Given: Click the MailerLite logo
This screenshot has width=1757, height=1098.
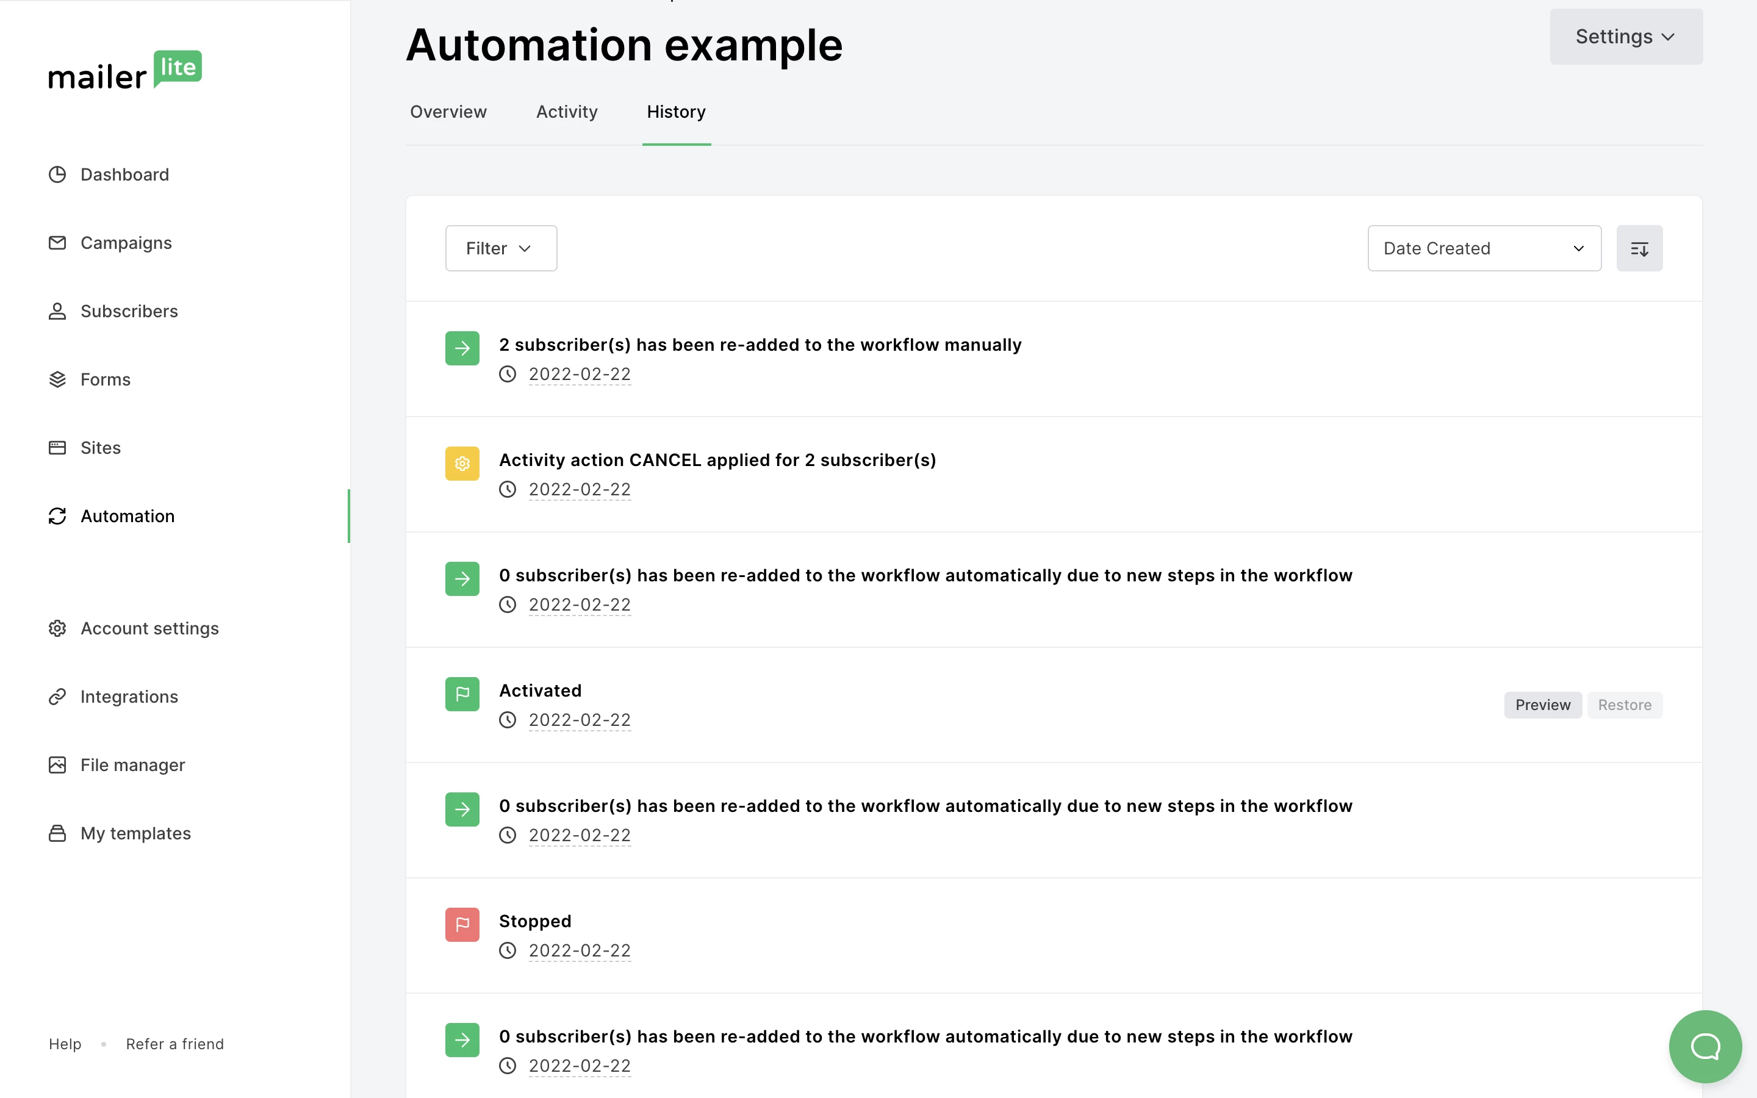Looking at the screenshot, I should [125, 70].
